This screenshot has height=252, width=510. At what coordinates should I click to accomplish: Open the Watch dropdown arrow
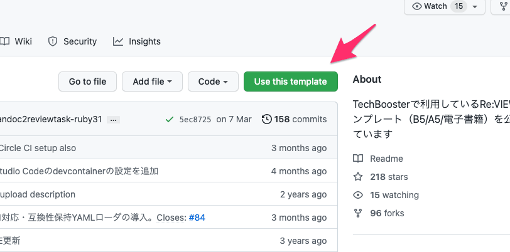475,7
